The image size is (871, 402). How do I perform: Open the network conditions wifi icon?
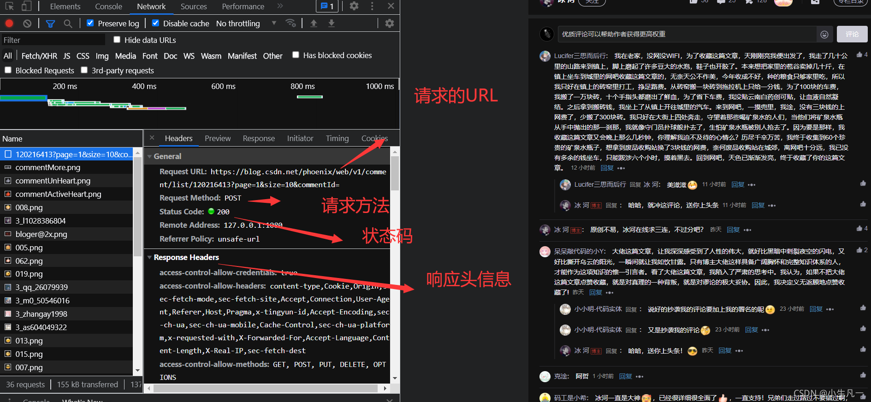click(x=290, y=23)
